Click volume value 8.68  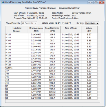click(x=89, y=41)
